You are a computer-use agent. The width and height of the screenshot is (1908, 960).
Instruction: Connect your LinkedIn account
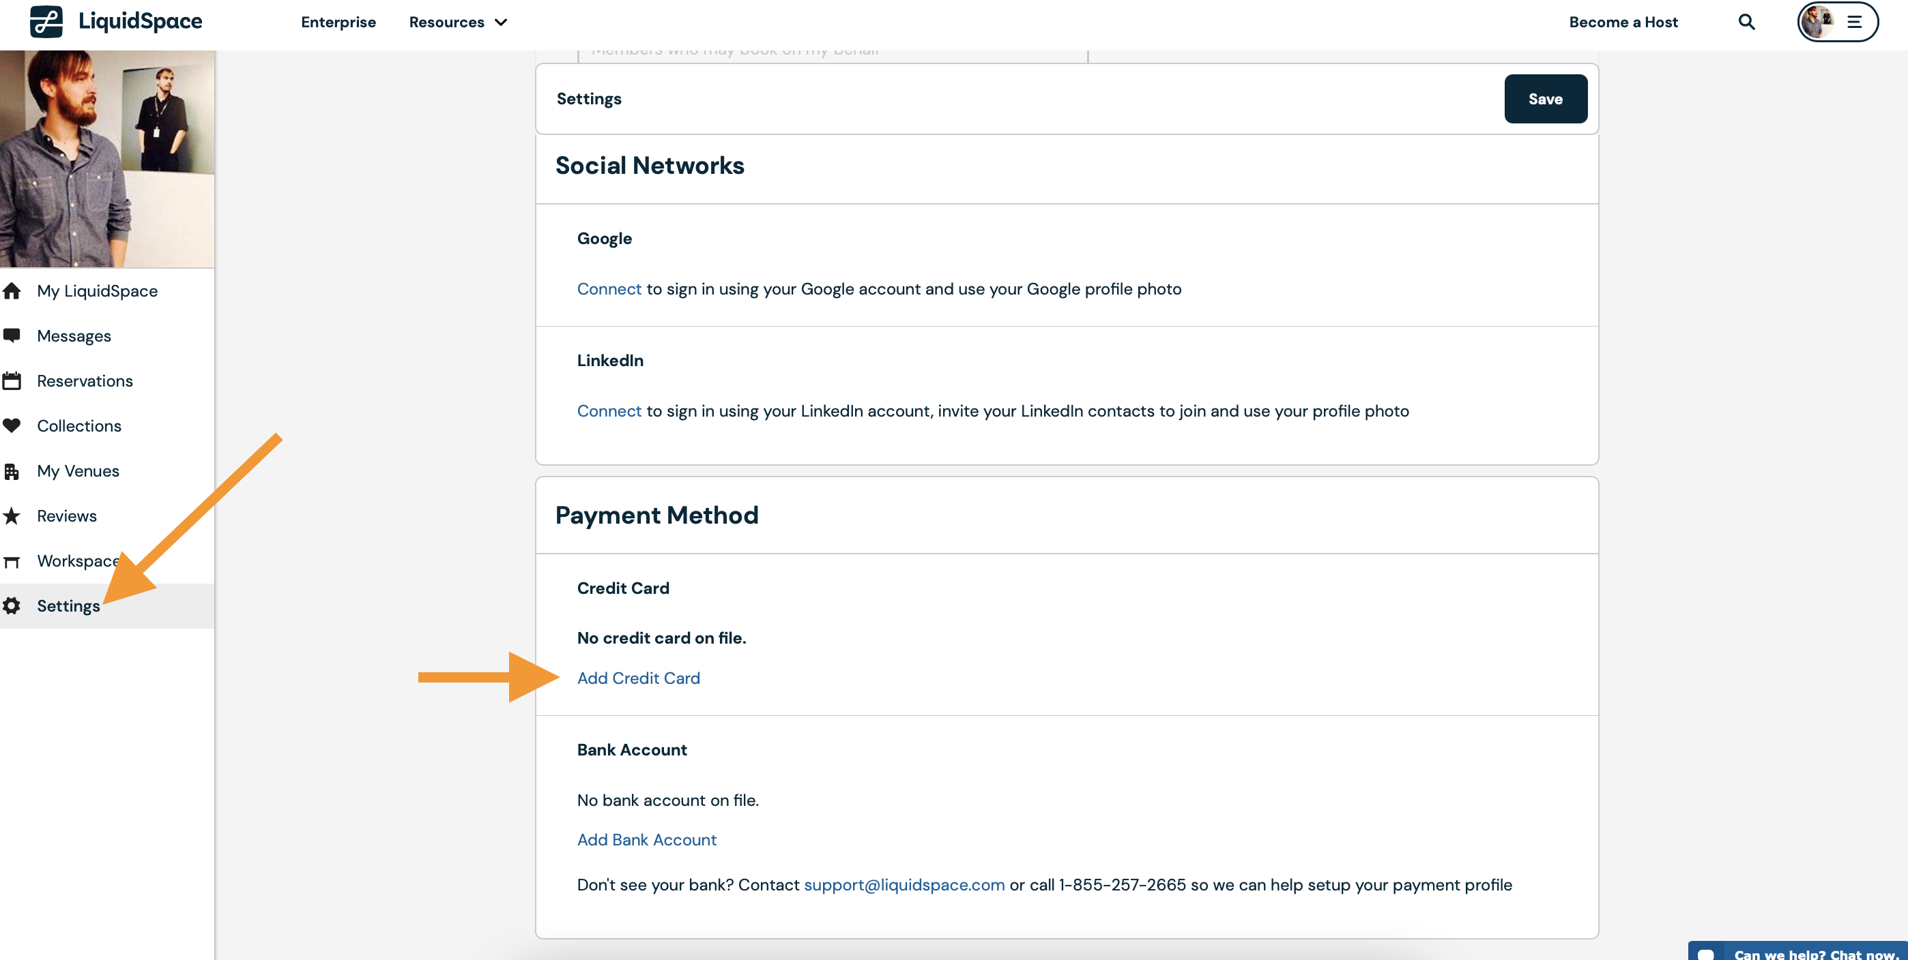(x=609, y=410)
